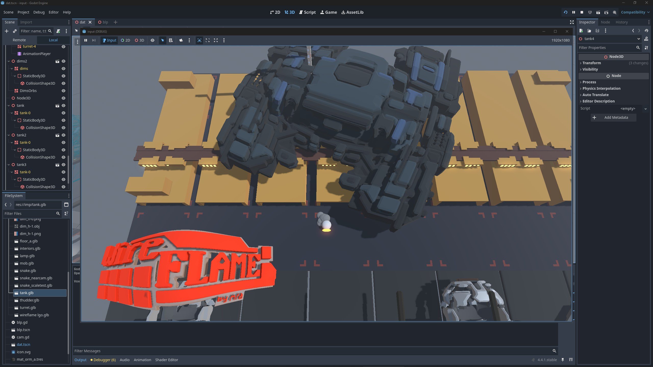Save the edited resource in Inspector
The height and width of the screenshot is (367, 653).
(x=597, y=31)
